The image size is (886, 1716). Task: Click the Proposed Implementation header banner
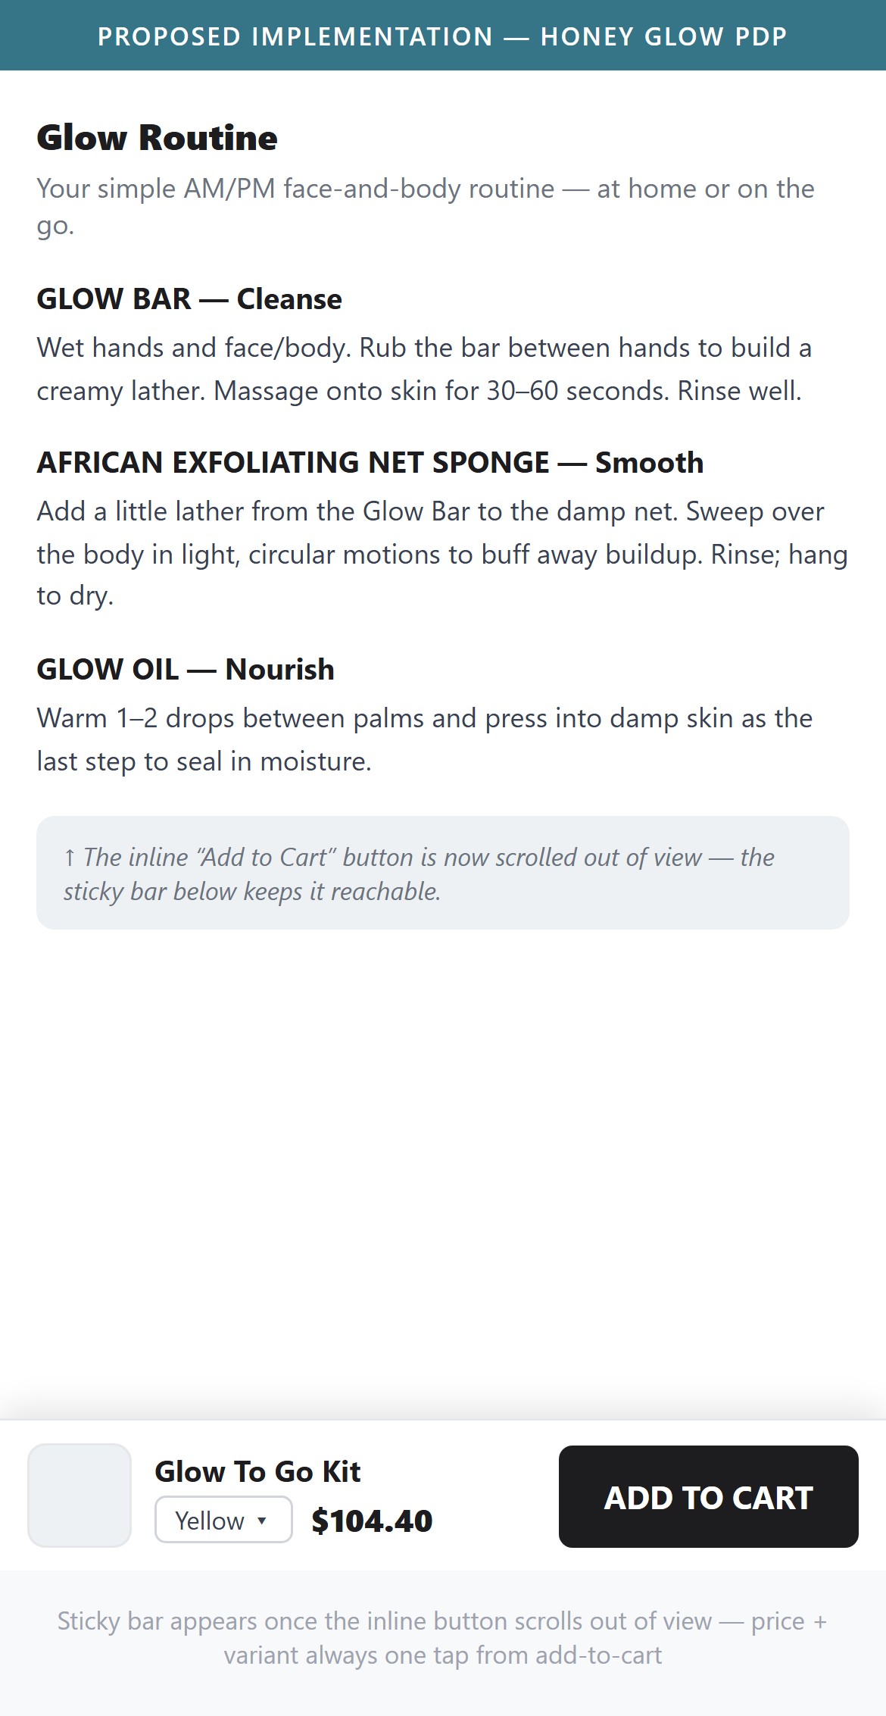coord(443,36)
